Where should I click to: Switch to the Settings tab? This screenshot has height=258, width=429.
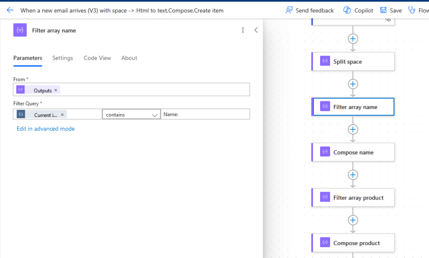(63, 58)
